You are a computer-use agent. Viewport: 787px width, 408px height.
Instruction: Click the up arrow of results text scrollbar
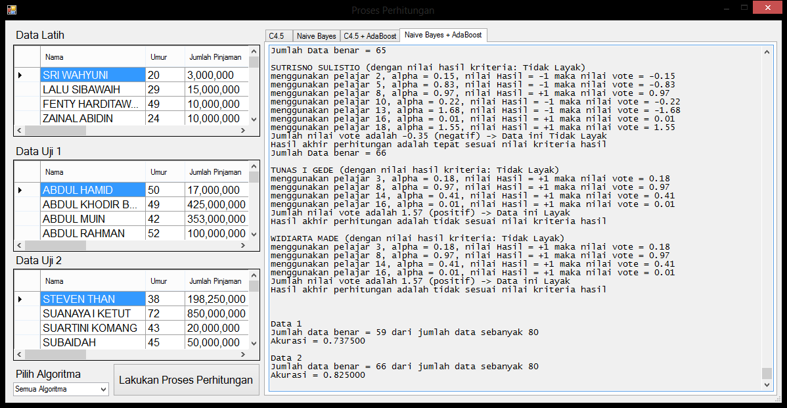point(767,51)
